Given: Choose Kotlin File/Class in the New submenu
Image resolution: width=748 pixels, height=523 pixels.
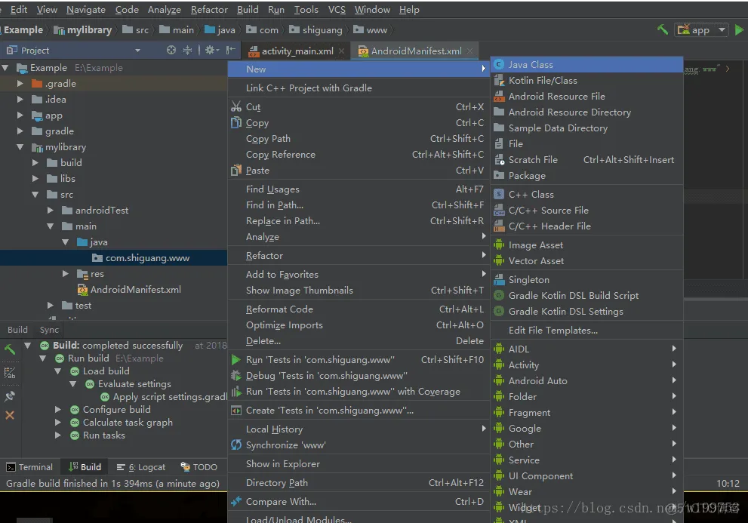Looking at the screenshot, I should point(586,80).
